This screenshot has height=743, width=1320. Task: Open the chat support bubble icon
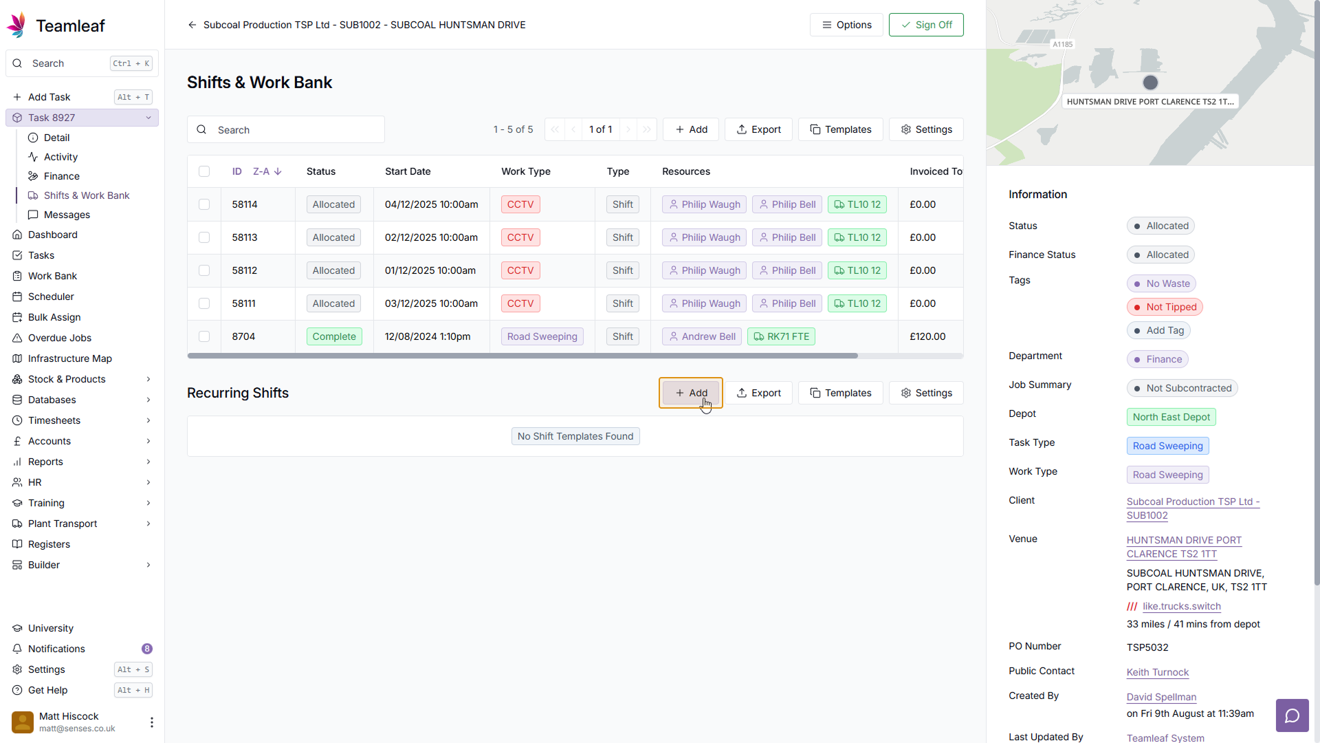click(x=1292, y=715)
